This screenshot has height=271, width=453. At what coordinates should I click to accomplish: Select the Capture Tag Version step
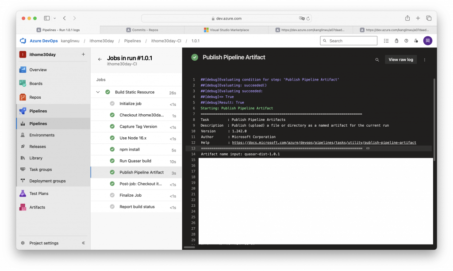(x=136, y=126)
